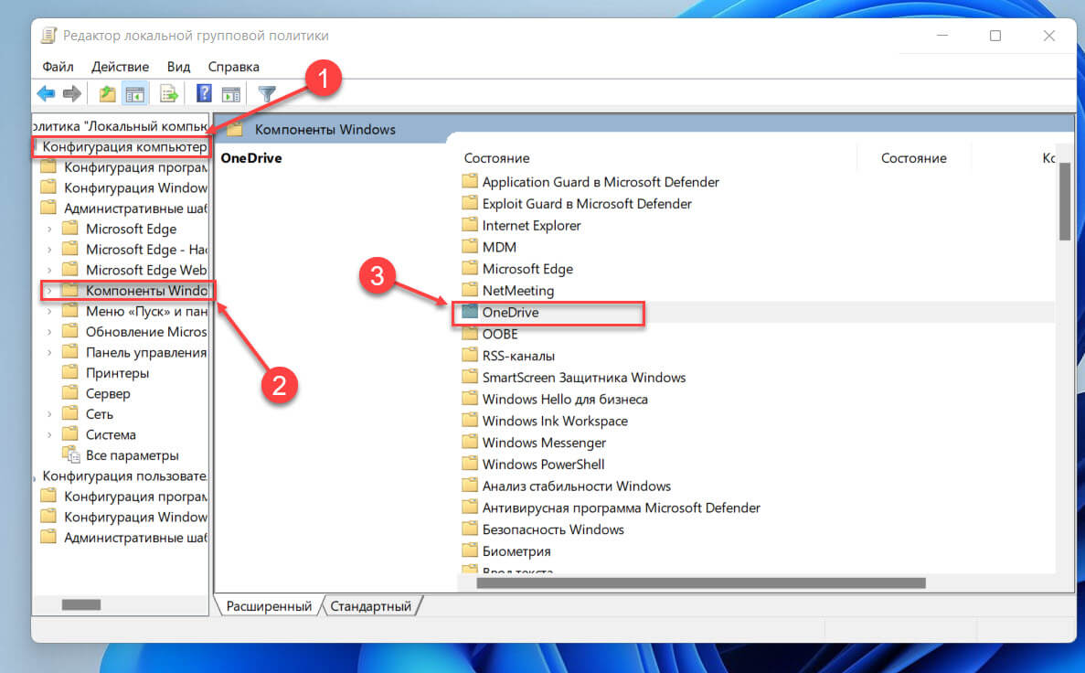
Task: Click the Forward arrow toolbar icon
Action: (x=72, y=93)
